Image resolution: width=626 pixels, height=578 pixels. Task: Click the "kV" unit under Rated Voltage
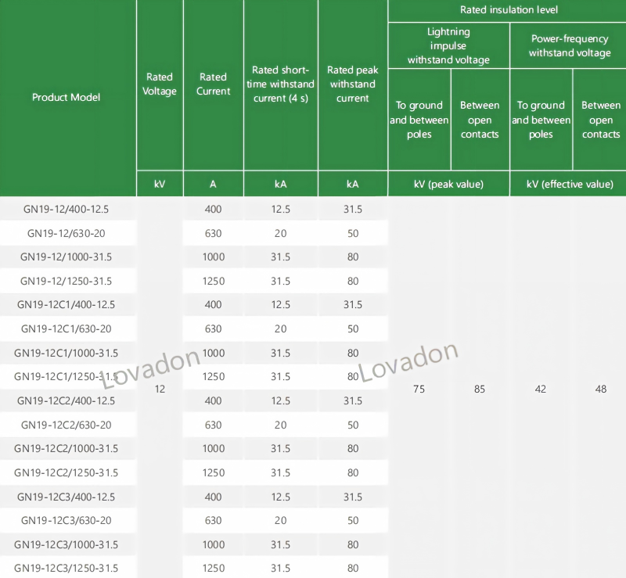[x=160, y=184]
